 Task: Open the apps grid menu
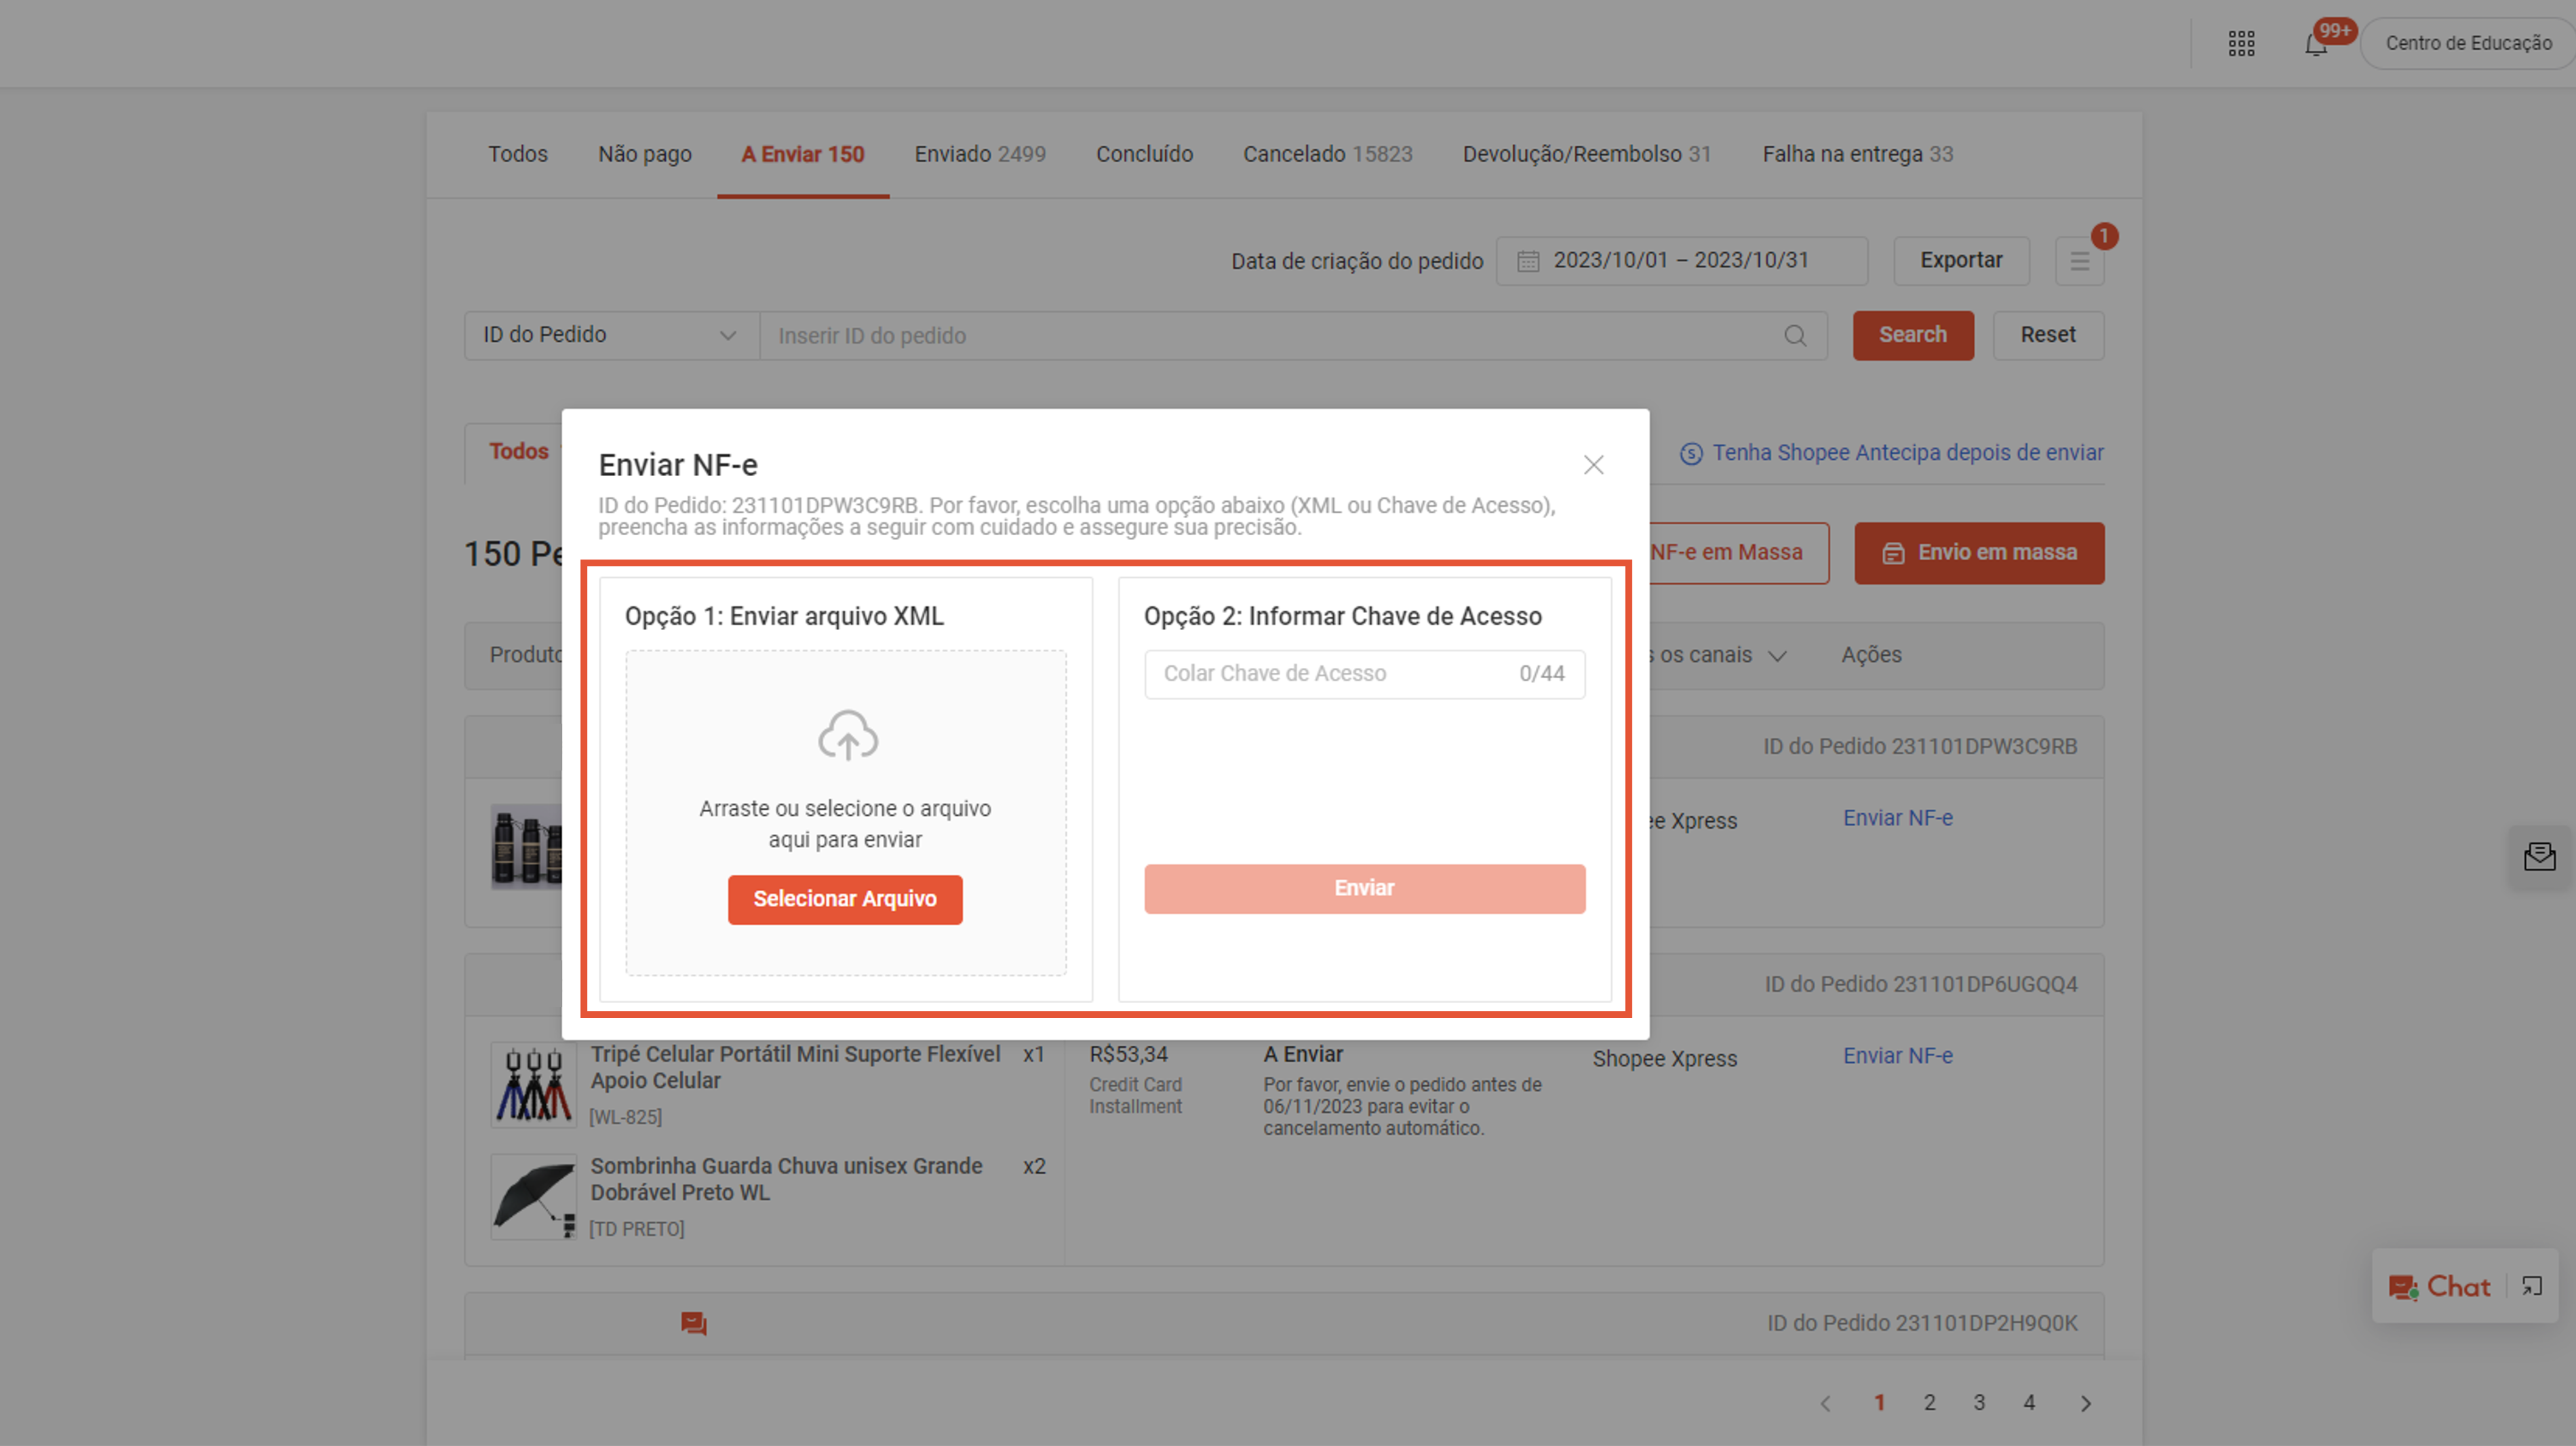pos(2241,44)
